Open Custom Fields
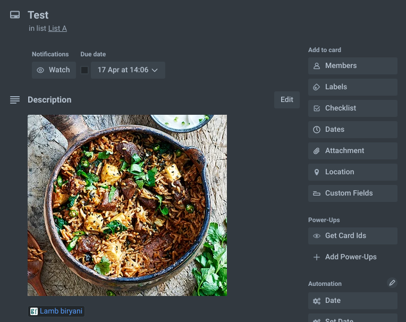The width and height of the screenshot is (406, 322). (353, 193)
